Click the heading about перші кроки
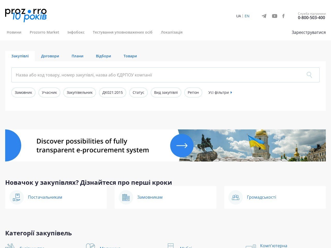The image size is (331, 248). 88,182
